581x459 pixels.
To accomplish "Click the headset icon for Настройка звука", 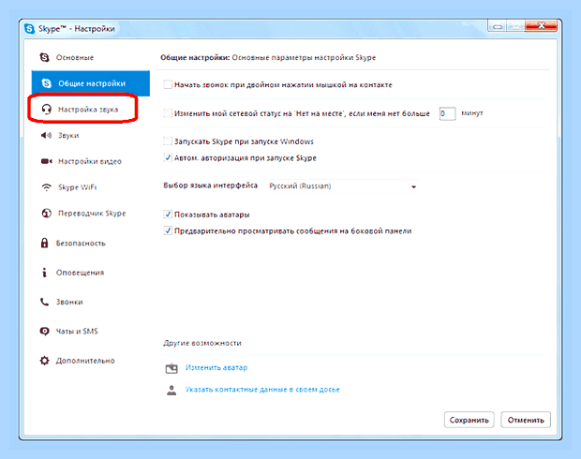I will tap(46, 110).
